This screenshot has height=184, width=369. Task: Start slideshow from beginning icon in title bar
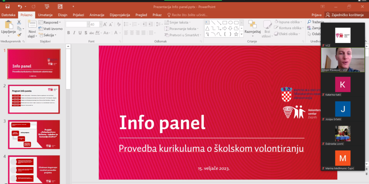(46, 7)
